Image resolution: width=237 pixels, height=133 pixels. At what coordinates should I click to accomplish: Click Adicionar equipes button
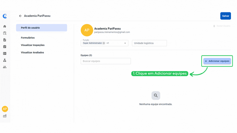coord(217,61)
